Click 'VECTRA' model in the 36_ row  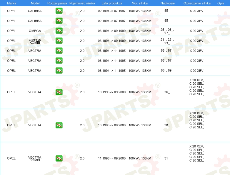[x=35, y=92]
